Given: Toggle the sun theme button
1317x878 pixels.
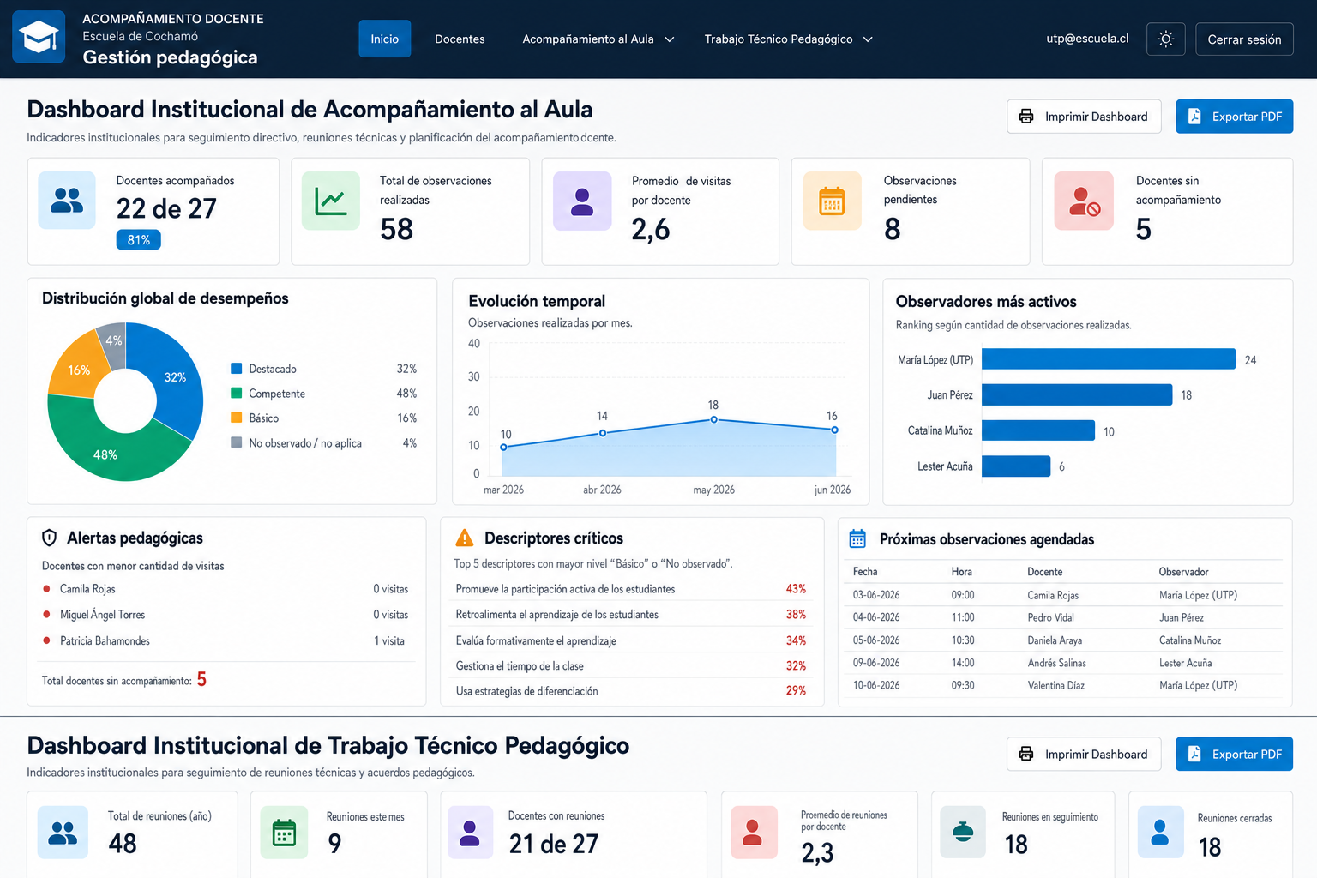Looking at the screenshot, I should 1165,39.
